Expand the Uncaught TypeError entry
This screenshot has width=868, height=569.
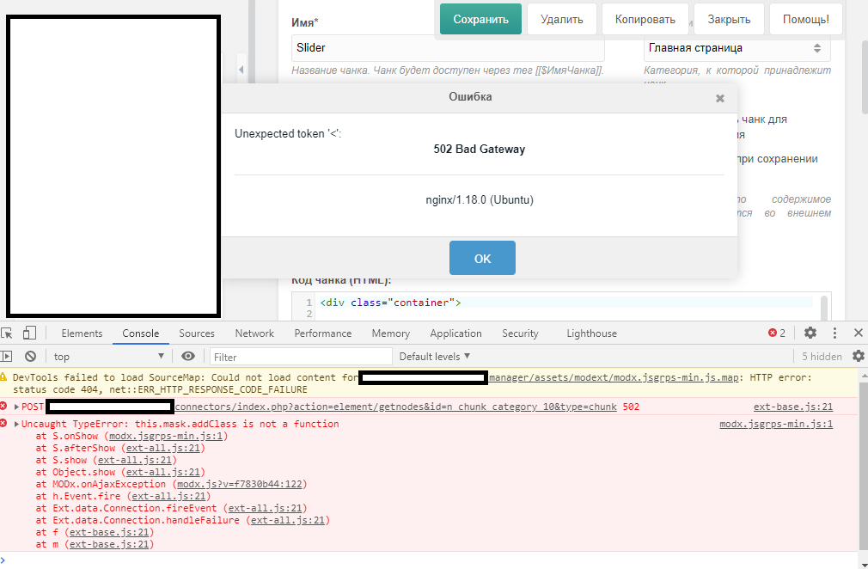coord(17,424)
